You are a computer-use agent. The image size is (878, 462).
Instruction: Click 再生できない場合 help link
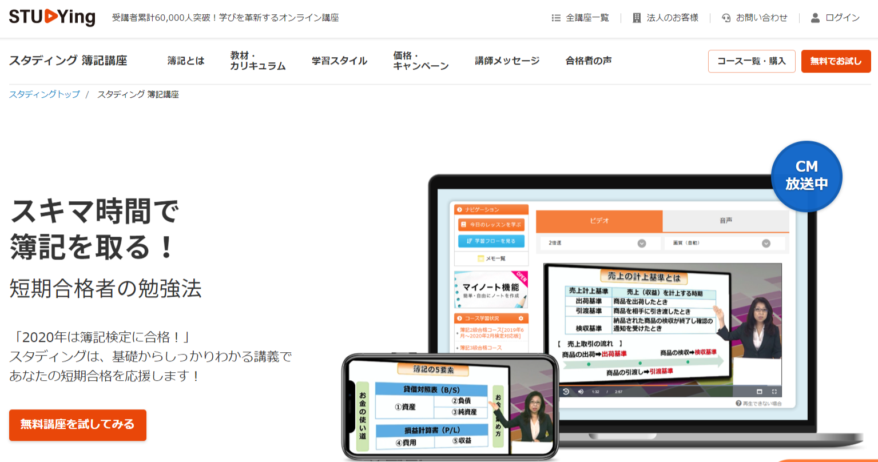click(758, 403)
